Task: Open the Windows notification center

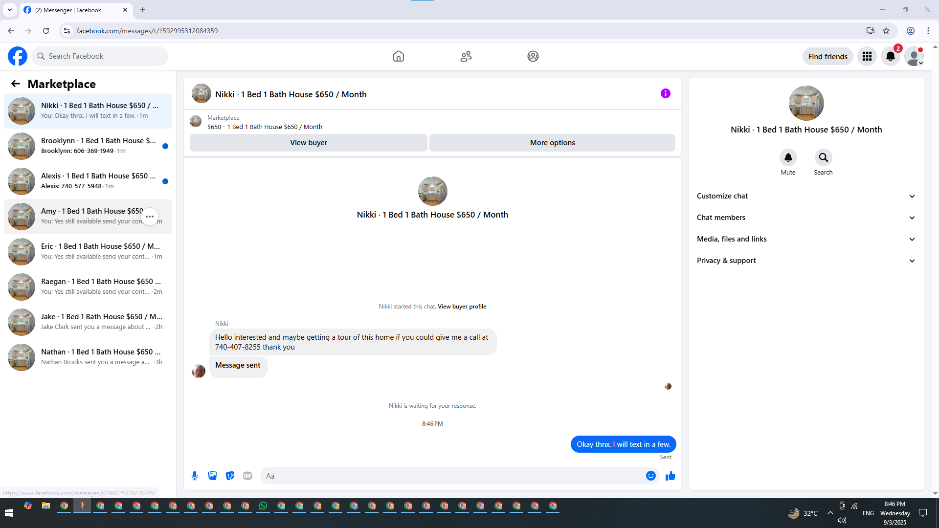Action: point(923,513)
